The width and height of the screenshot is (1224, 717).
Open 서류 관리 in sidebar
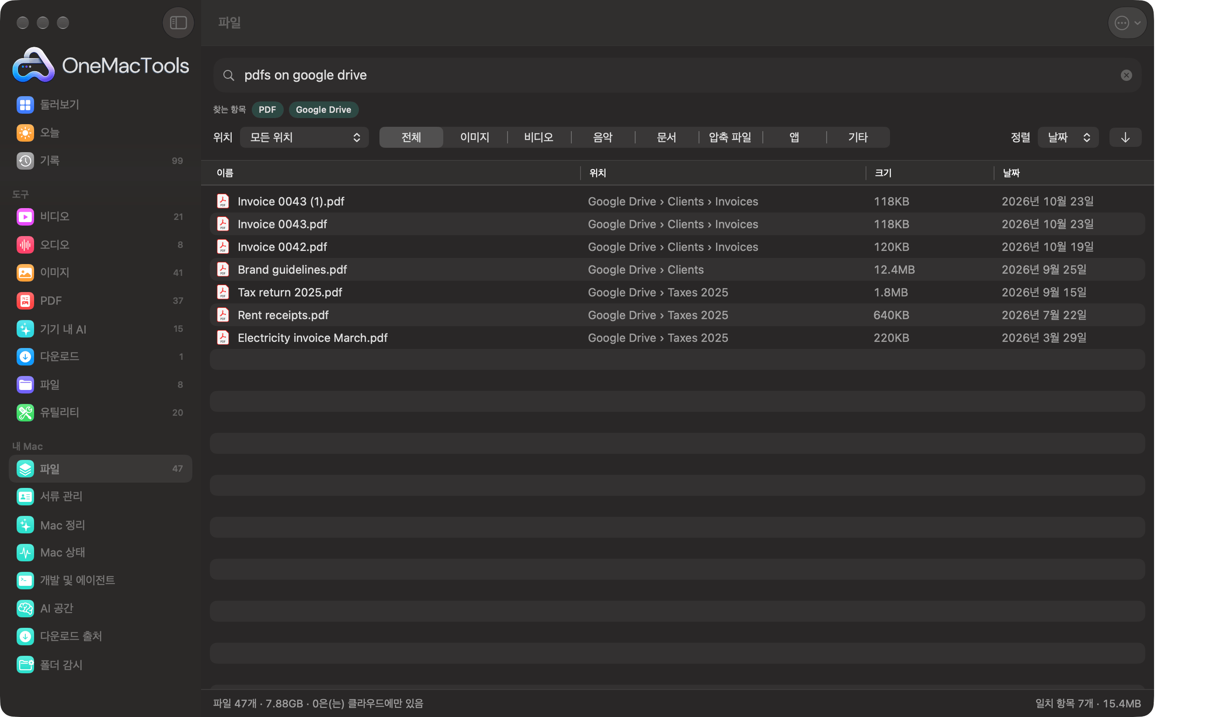point(101,497)
